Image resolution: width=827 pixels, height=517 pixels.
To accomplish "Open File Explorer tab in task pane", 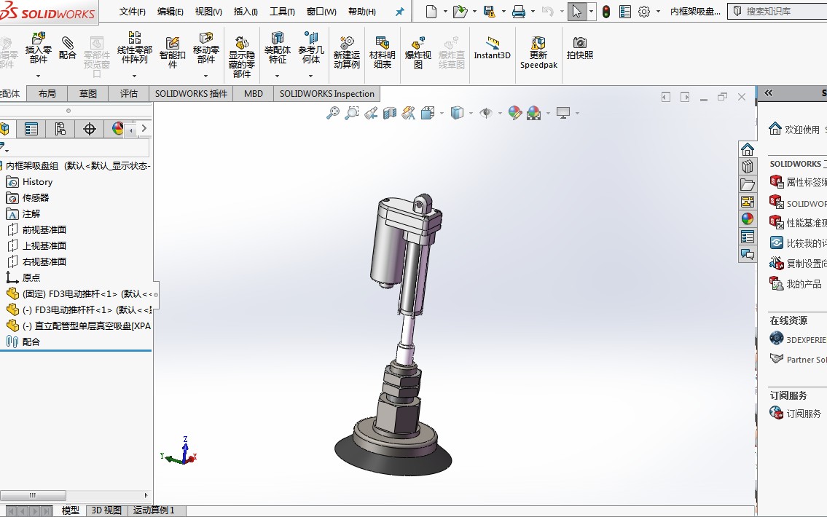I will point(748,184).
